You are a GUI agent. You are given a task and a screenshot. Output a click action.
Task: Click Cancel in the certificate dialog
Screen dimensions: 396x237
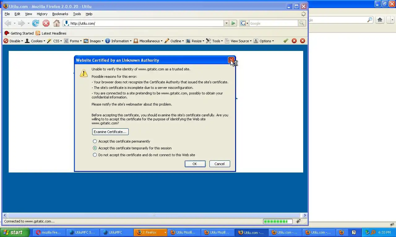220,164
